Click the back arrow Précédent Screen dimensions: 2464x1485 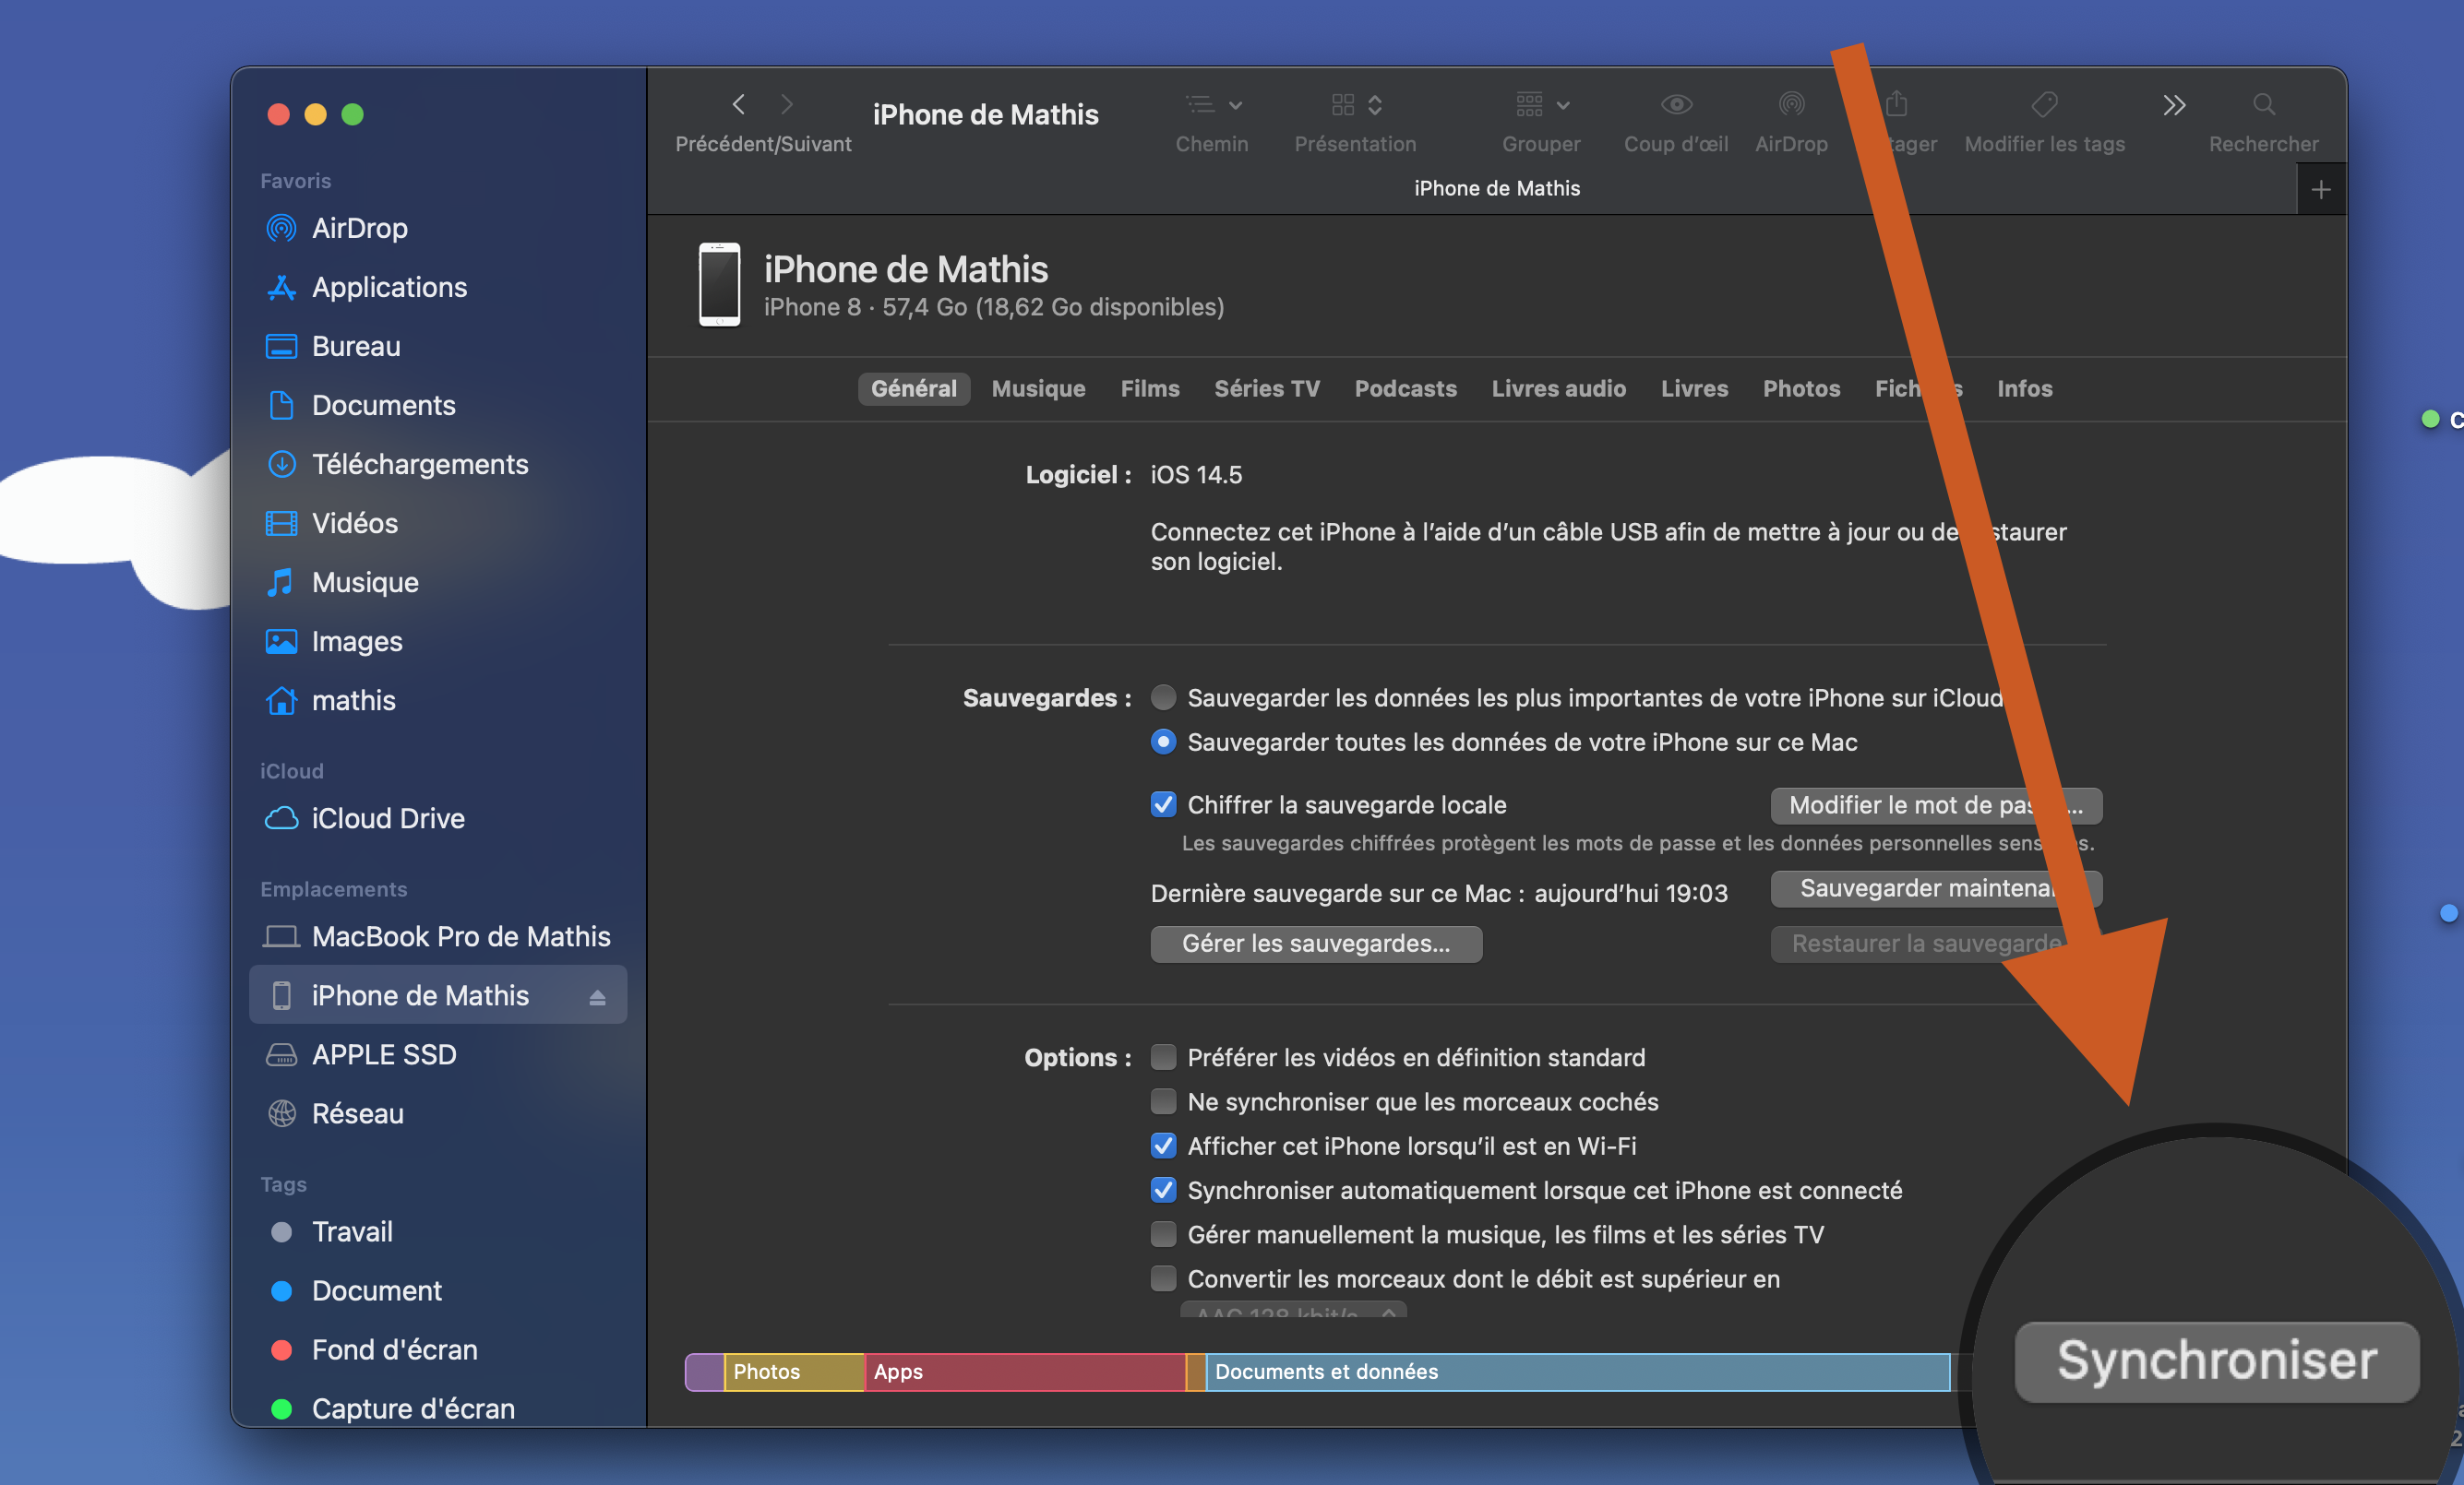click(x=739, y=104)
